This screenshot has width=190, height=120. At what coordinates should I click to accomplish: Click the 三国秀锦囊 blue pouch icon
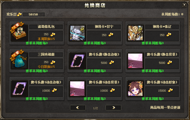[x=19, y=61]
